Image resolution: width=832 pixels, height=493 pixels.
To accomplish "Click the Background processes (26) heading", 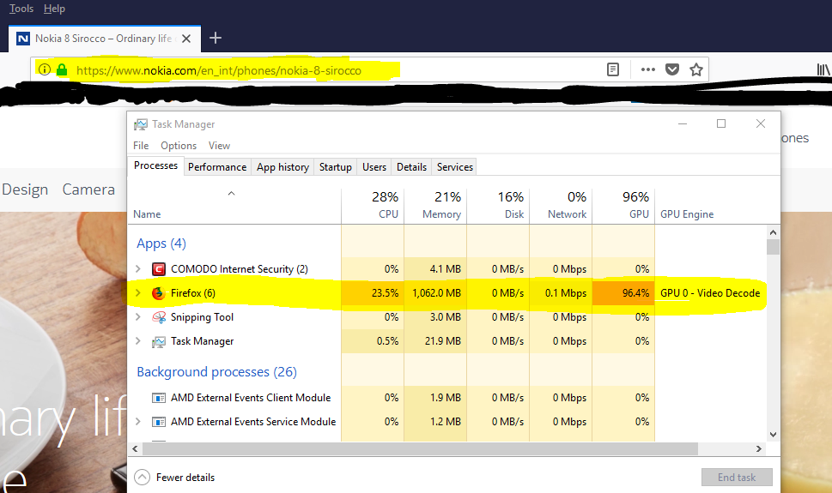I will (x=216, y=372).
